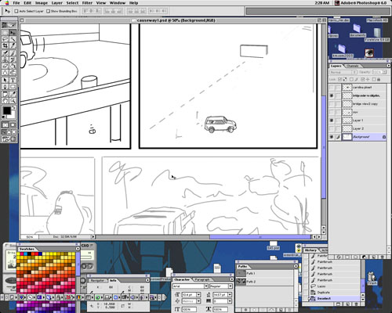The width and height of the screenshot is (392, 313).
Task: Select Path 1 in the Paths palette
Action: [x=264, y=273]
